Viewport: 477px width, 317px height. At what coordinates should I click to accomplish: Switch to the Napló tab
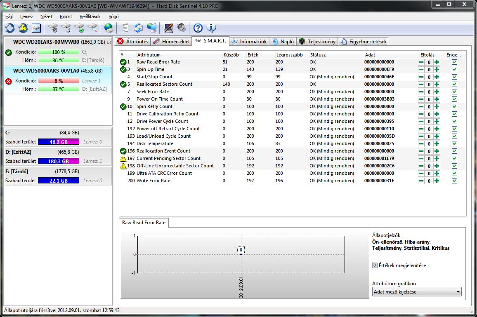pos(283,42)
